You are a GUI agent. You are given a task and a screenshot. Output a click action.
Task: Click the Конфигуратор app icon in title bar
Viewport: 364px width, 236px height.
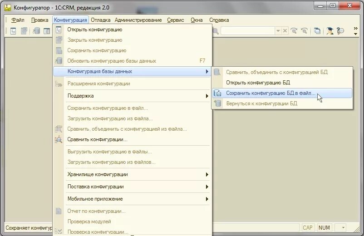8,8
